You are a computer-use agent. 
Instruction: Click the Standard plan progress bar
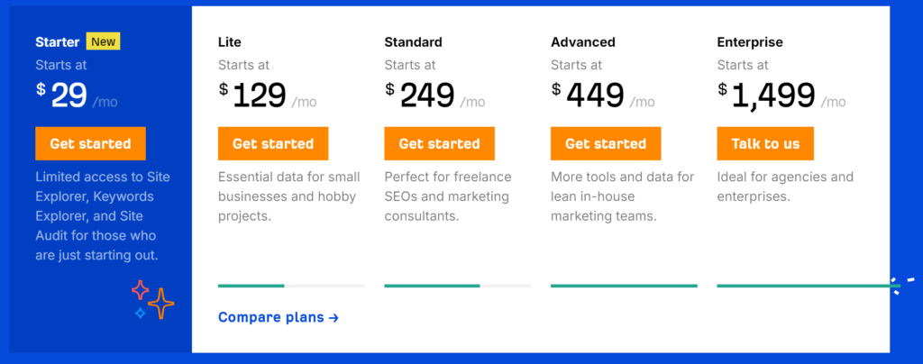coord(457,286)
